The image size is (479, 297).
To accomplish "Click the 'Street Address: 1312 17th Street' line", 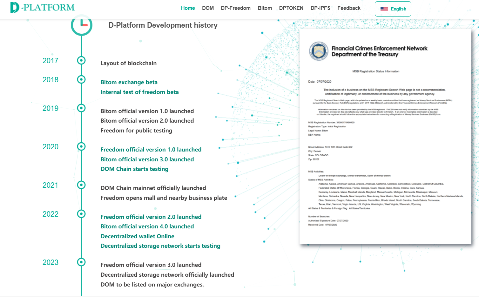I will (330, 147).
